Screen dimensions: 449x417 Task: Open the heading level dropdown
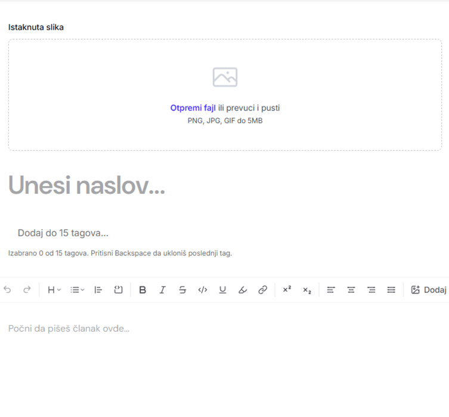point(54,290)
